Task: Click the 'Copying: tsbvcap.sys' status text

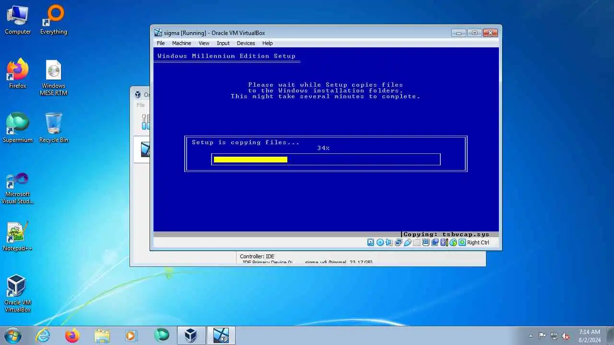Action: pyautogui.click(x=446, y=234)
